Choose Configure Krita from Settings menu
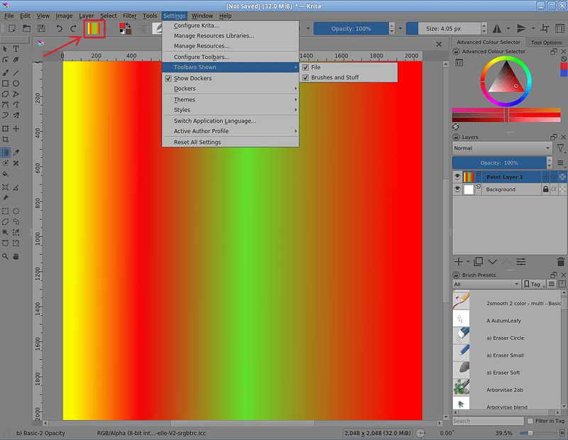Image resolution: width=568 pixels, height=440 pixels. [x=197, y=26]
